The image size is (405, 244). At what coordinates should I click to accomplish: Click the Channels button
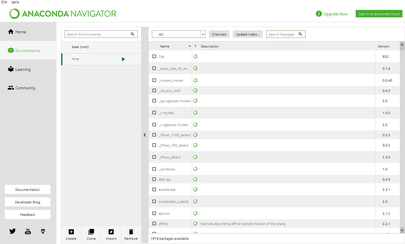coord(219,34)
